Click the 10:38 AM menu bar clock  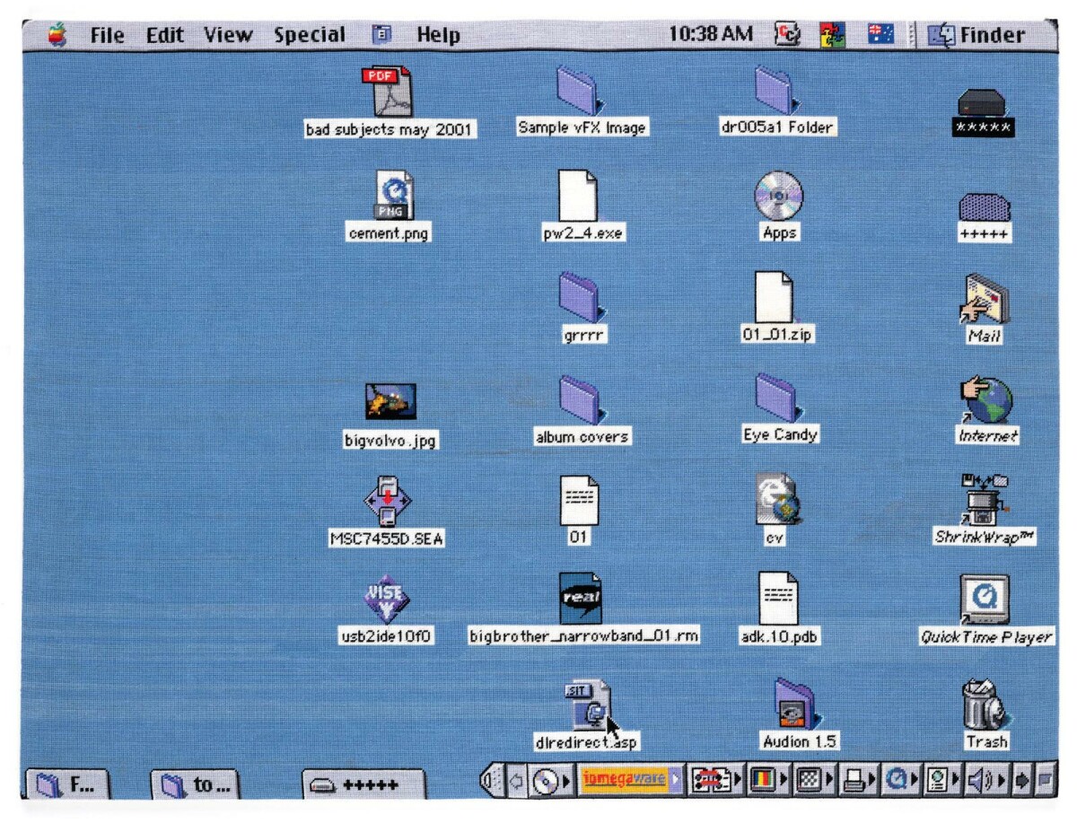711,35
